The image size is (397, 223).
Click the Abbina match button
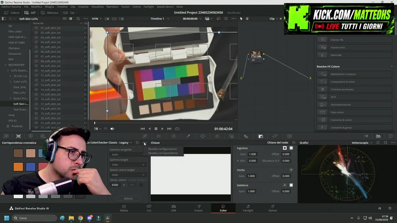128,199
